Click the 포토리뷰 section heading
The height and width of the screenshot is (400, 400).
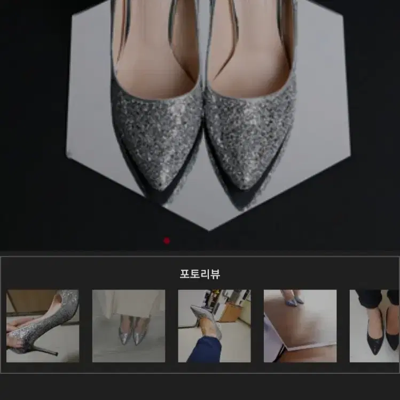[200, 274]
